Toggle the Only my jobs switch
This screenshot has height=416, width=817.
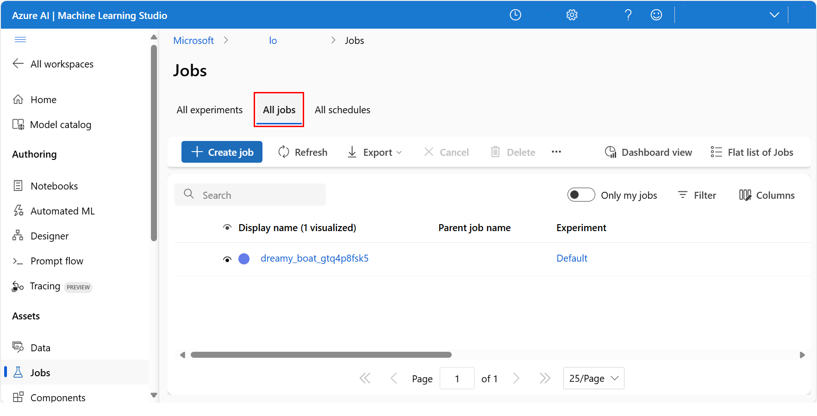coord(581,195)
